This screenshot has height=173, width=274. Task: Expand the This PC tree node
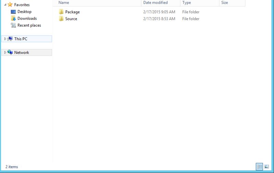point(5,39)
